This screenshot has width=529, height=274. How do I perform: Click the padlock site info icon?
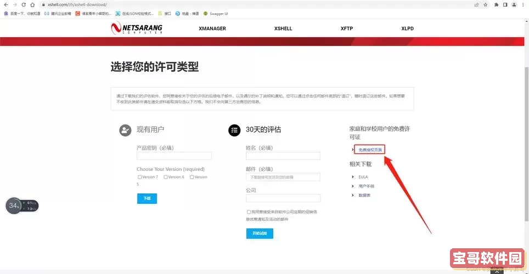(x=43, y=5)
